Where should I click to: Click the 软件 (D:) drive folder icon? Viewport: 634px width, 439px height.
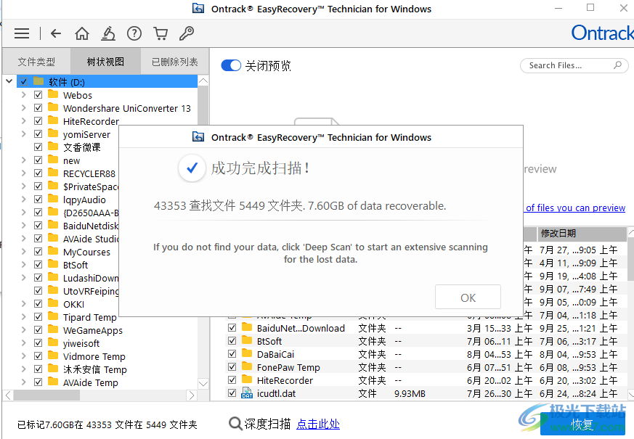tap(38, 81)
